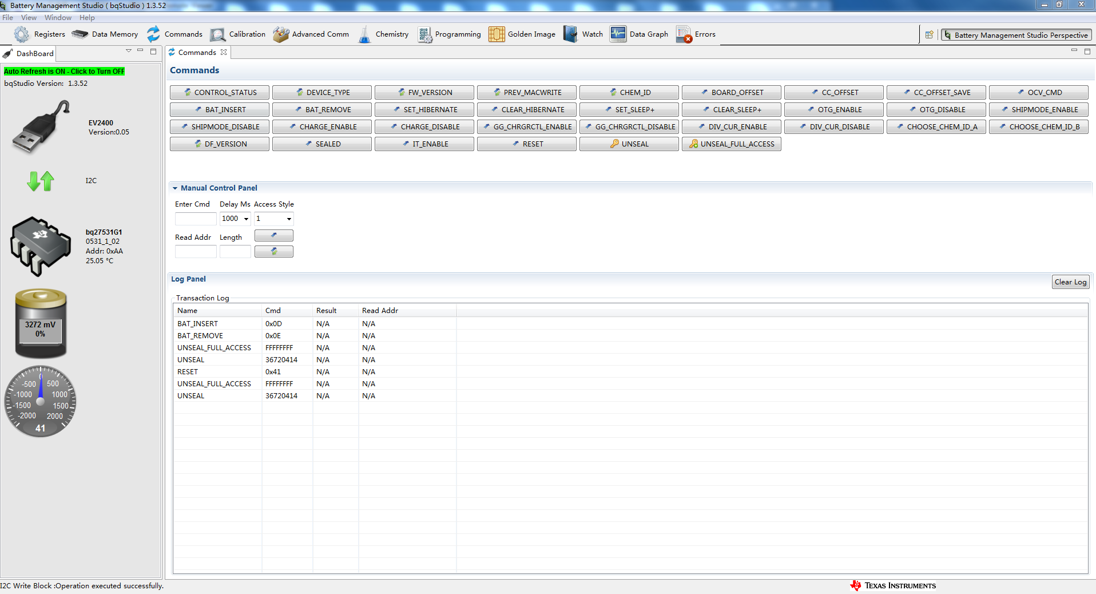Click the CHEM_ID command button
This screenshot has height=594, width=1096.
(629, 93)
